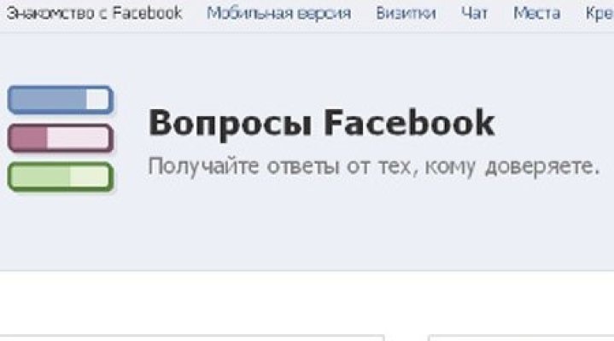Click the empty white area between bottom boxes
Screen dimensions: 614x341
[x=406, y=338]
